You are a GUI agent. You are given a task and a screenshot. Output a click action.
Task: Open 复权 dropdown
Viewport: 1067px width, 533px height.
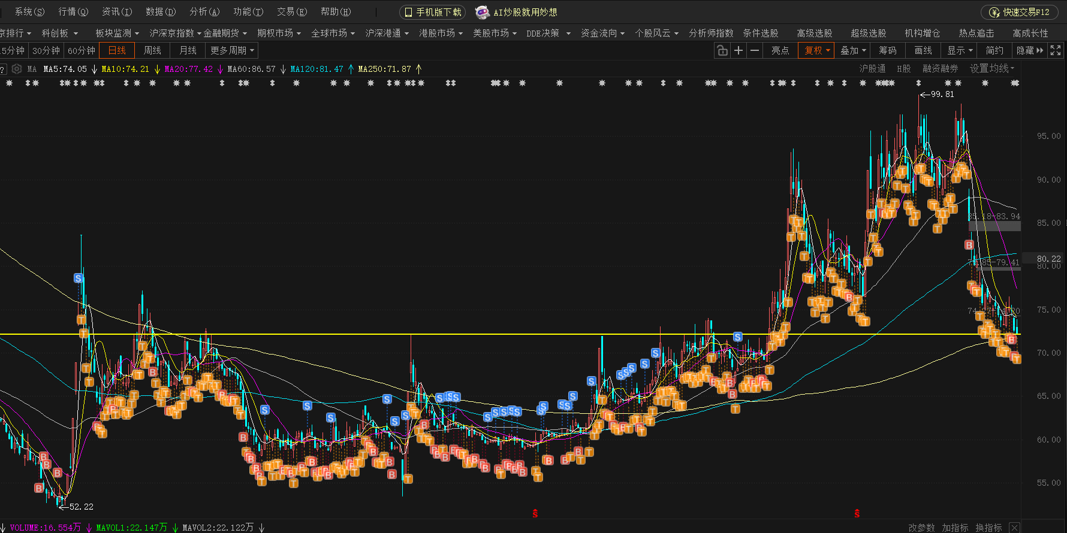[x=816, y=51]
